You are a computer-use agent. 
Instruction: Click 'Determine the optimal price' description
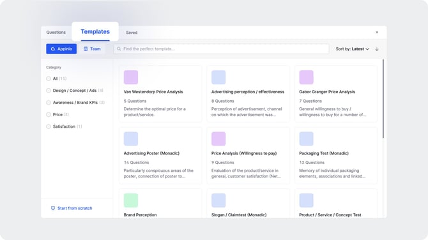click(x=155, y=112)
